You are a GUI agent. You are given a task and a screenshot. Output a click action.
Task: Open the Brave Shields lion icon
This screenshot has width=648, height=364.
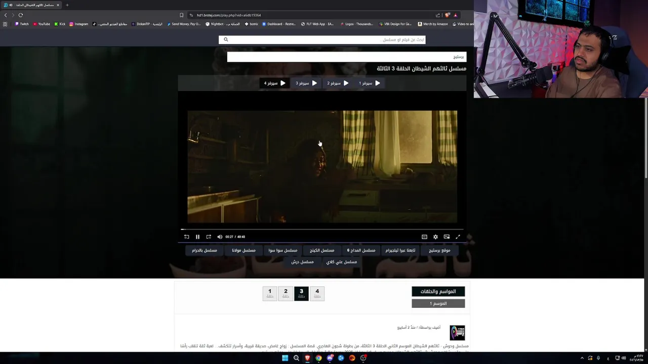pos(447,15)
